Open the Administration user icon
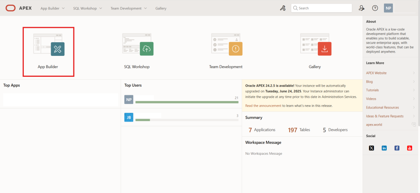 coord(362,8)
